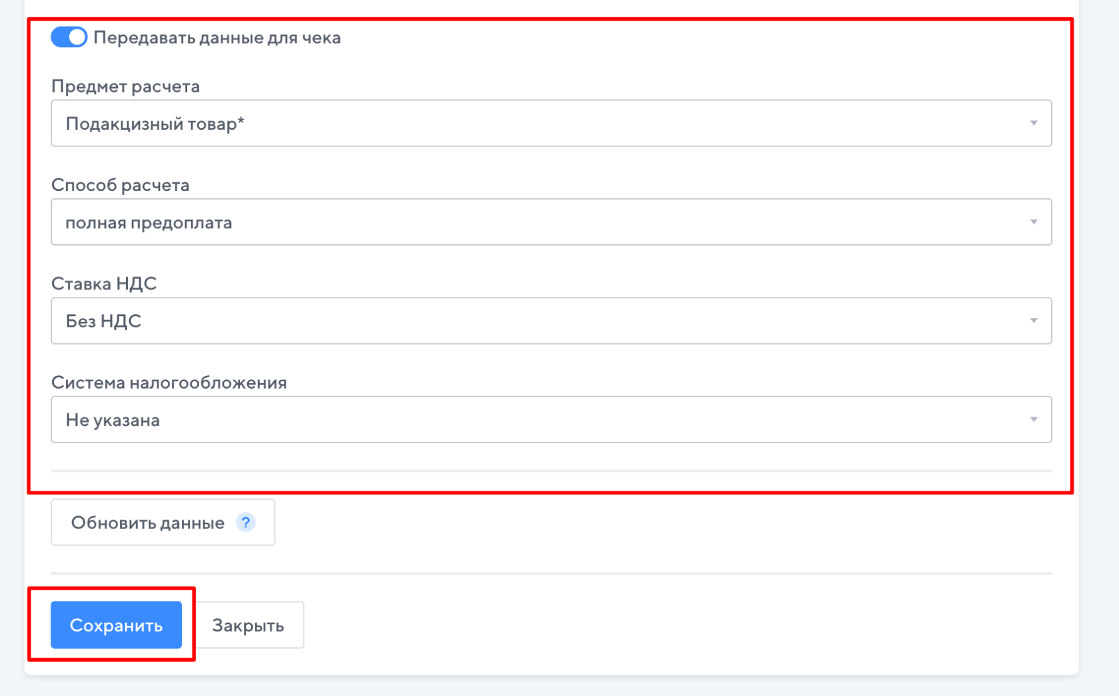Click the arrow icon in 'Ставка НДС' dropdown
This screenshot has height=696, width=1119.
point(1033,321)
